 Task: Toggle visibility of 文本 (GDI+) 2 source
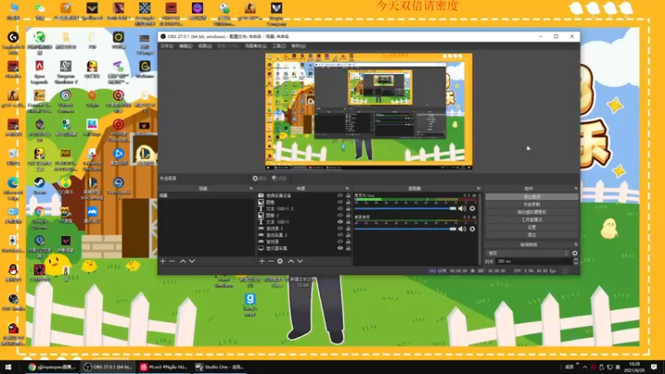(x=340, y=209)
